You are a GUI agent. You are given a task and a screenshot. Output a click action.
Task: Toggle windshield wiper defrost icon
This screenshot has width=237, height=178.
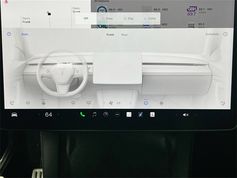pyautogui.click(x=28, y=103)
